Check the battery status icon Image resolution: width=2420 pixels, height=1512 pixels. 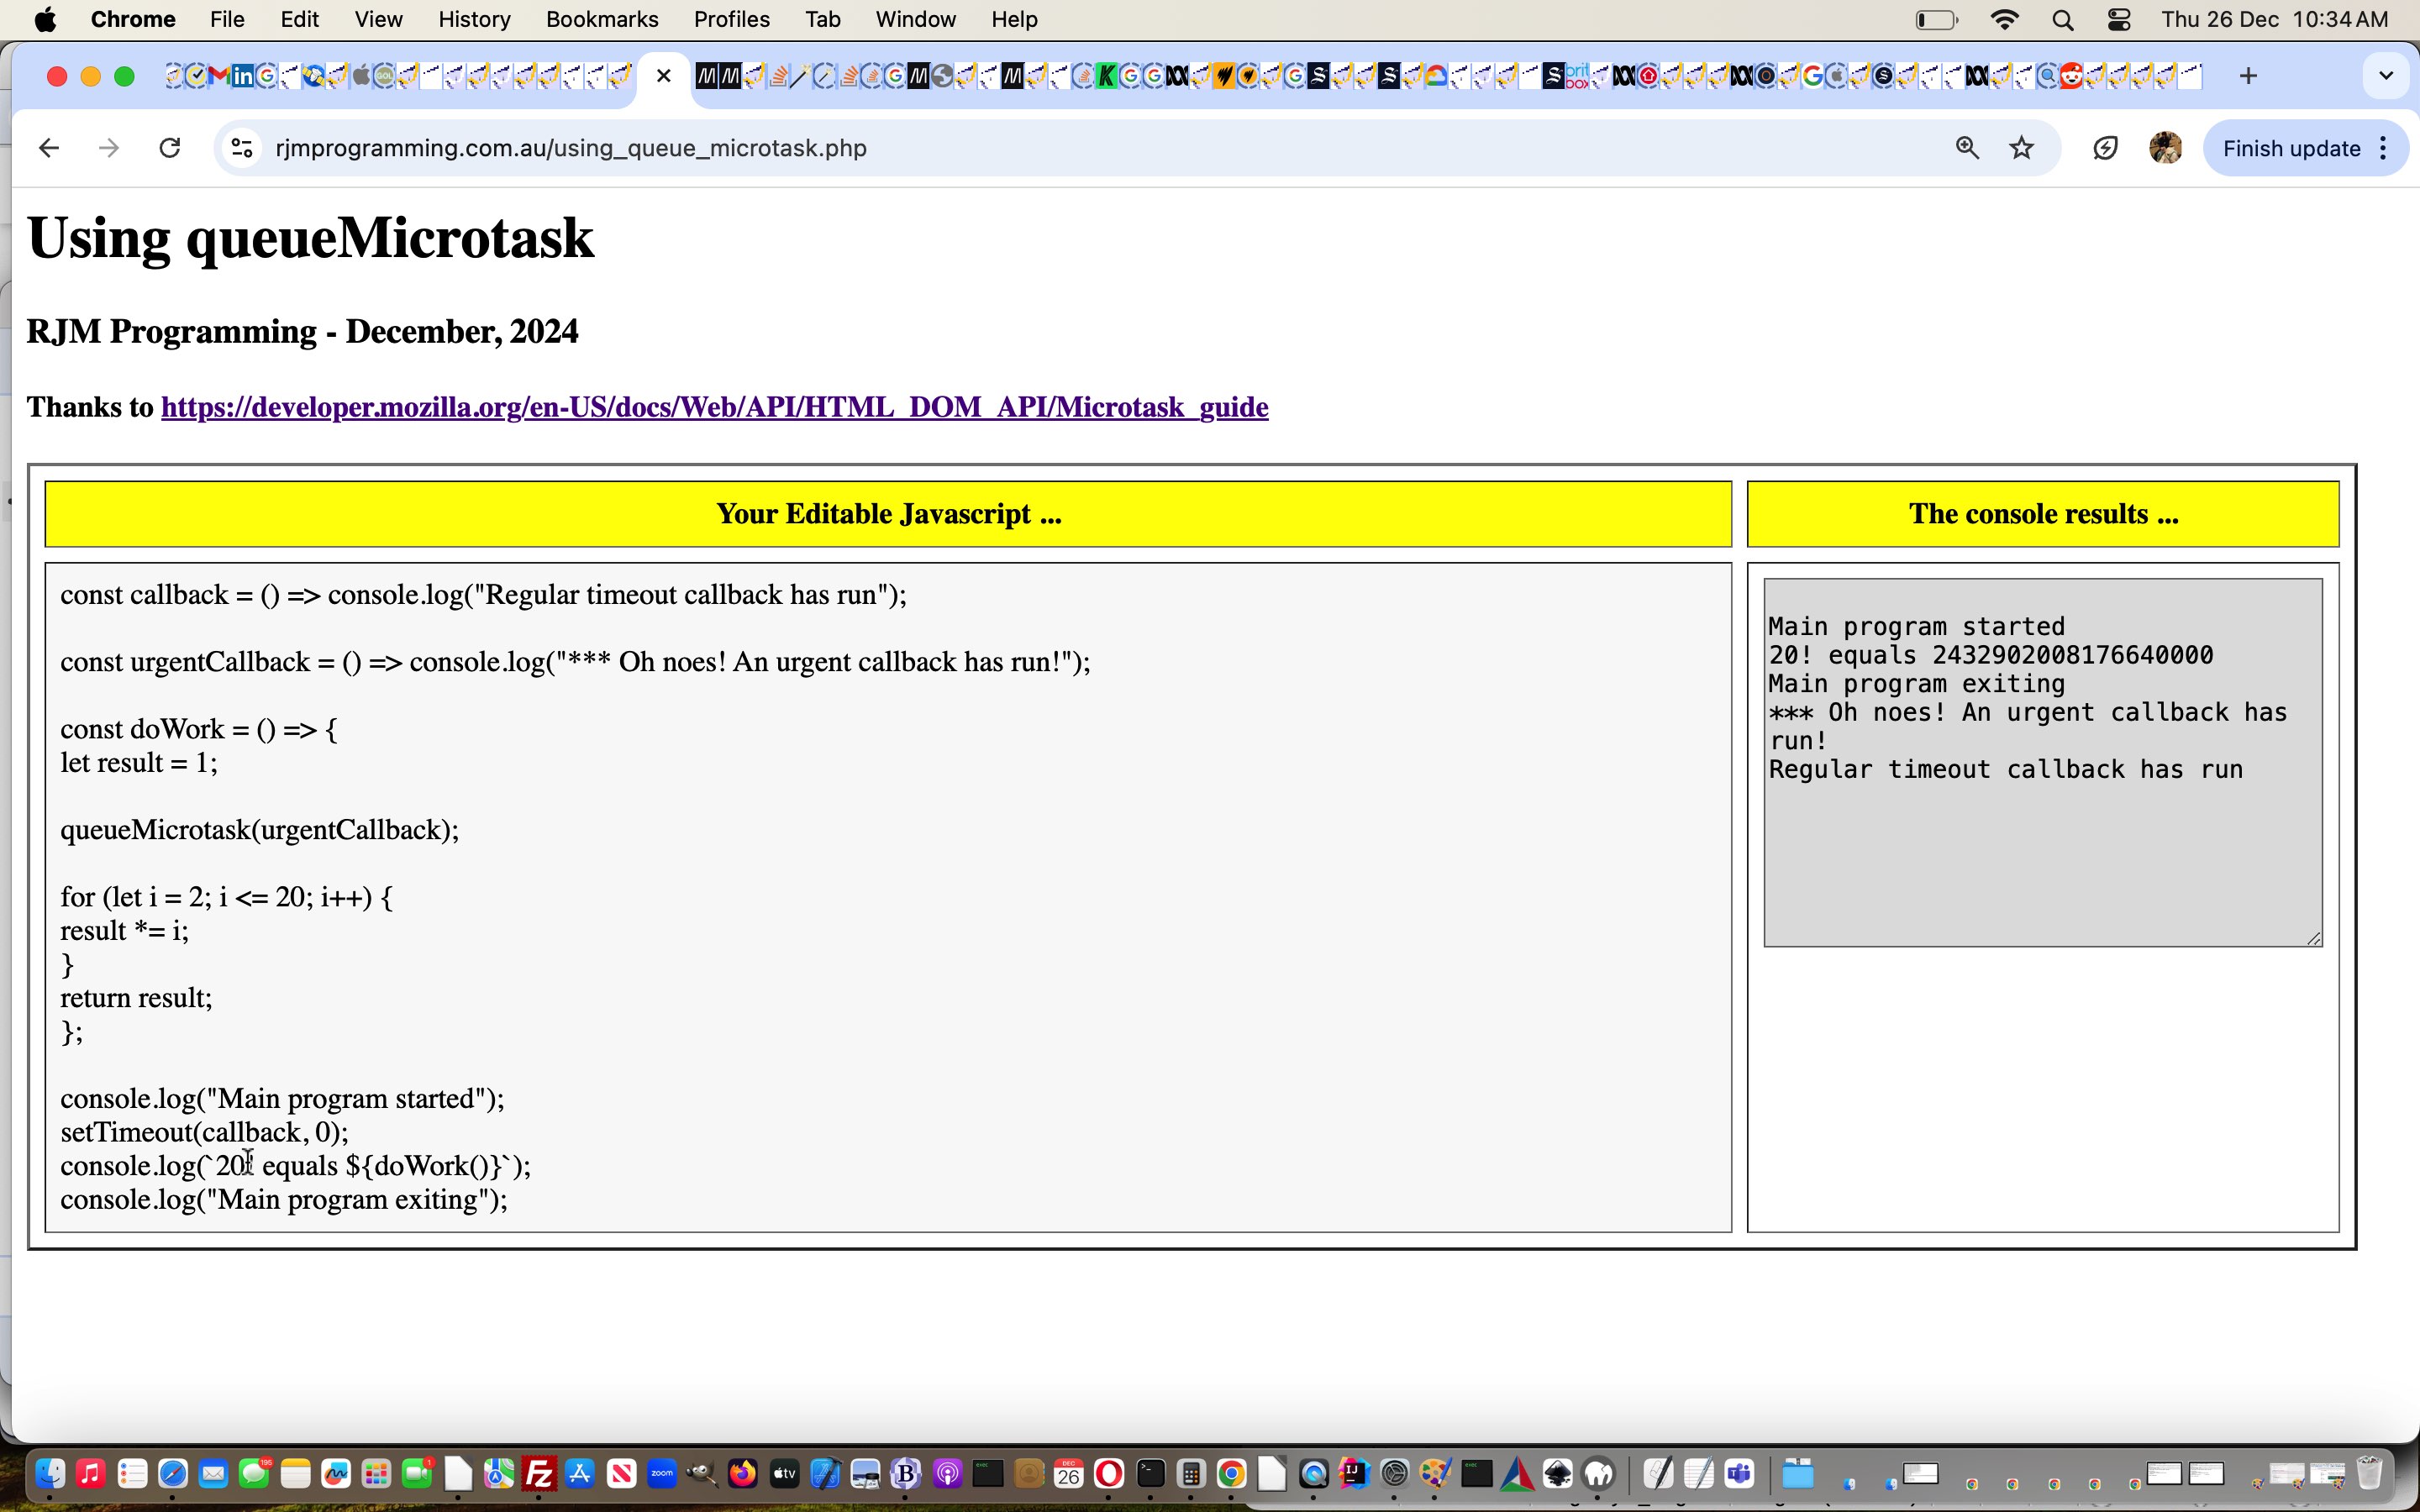(1937, 19)
